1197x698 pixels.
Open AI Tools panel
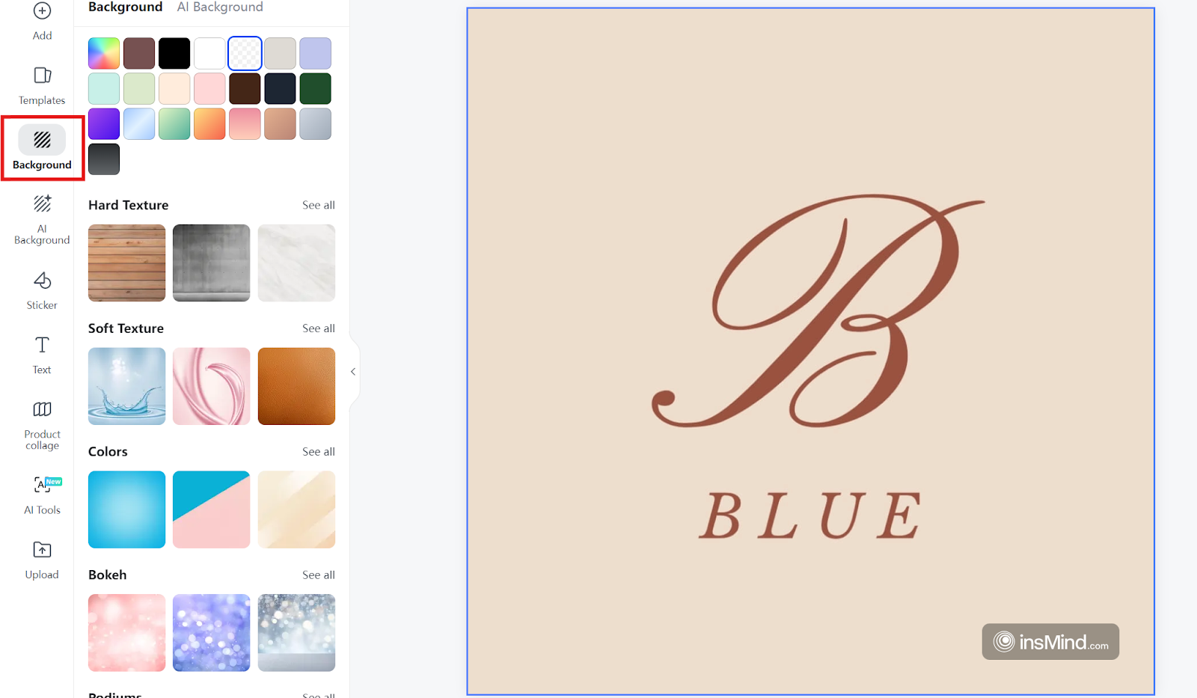click(42, 495)
